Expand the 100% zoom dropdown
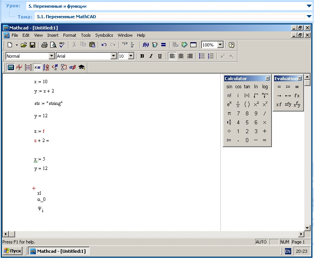 220,45
